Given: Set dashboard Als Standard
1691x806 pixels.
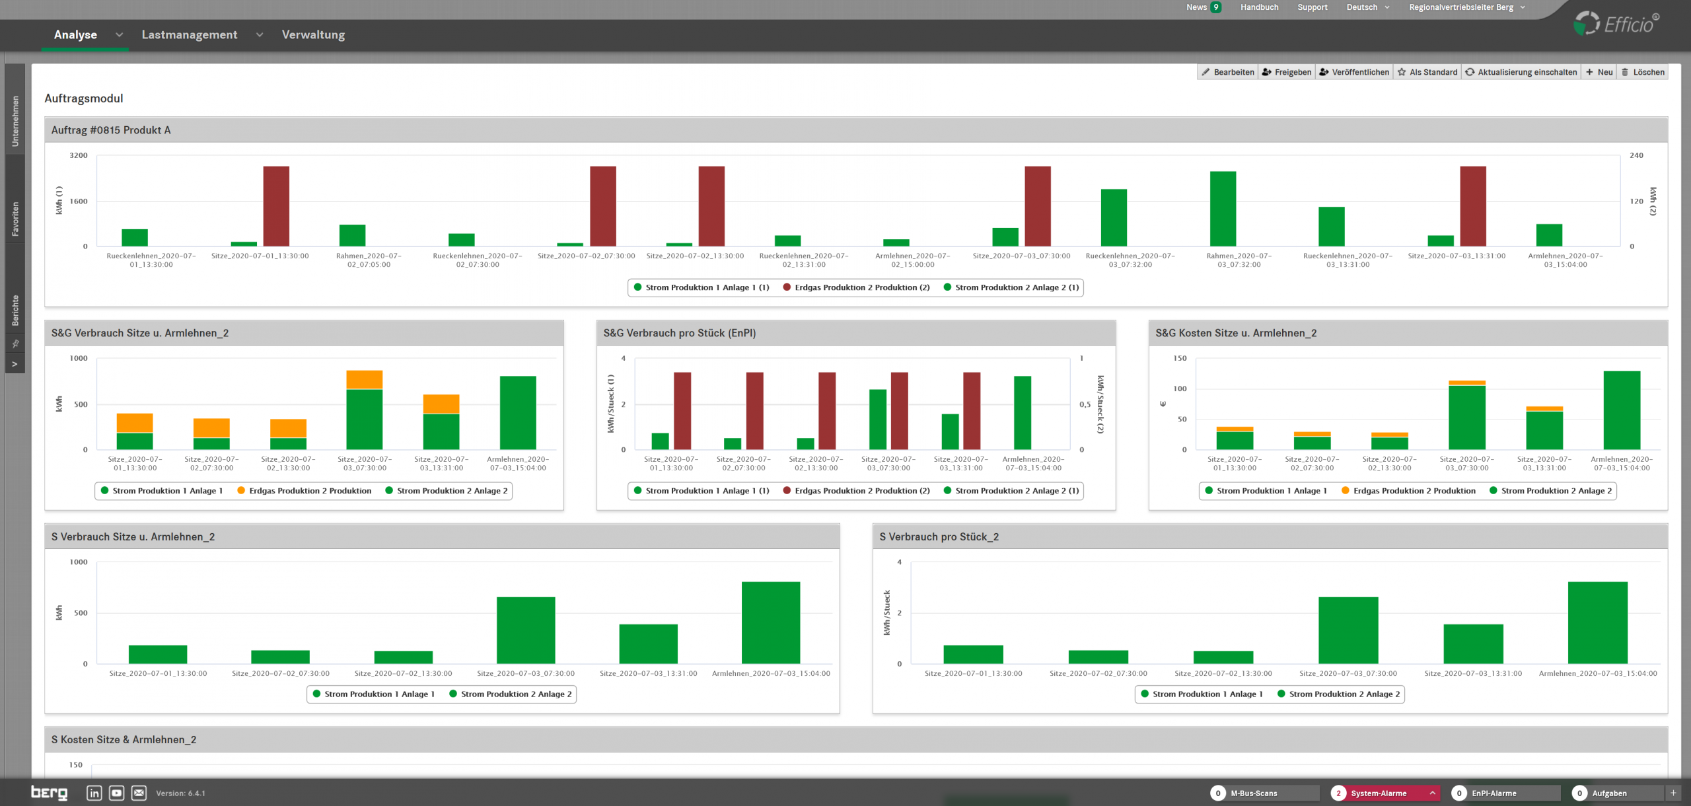Looking at the screenshot, I should [1427, 72].
